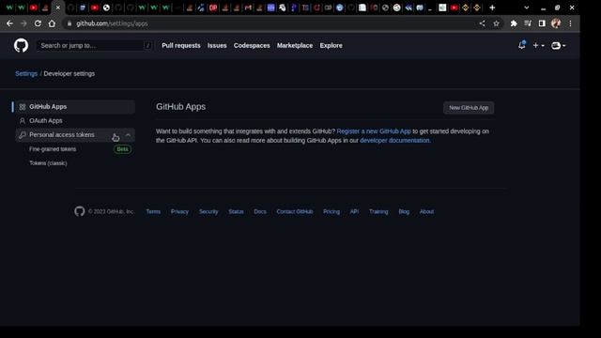The height and width of the screenshot is (338, 601).
Task: Bookmark this page with the star
Action: [x=497, y=23]
